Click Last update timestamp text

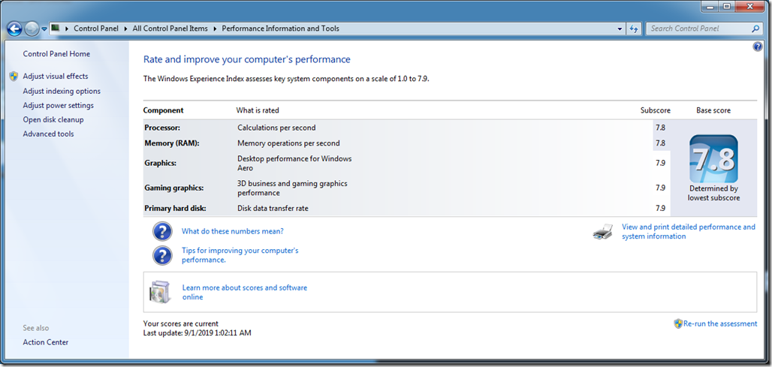click(198, 333)
